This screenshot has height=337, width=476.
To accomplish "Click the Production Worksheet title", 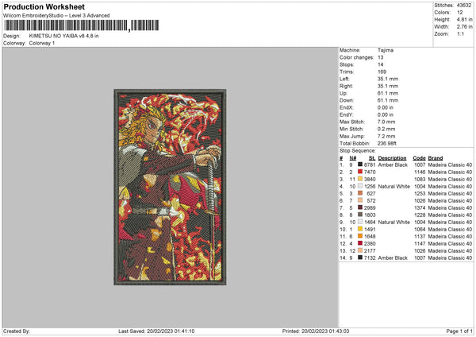I will (x=44, y=6).
